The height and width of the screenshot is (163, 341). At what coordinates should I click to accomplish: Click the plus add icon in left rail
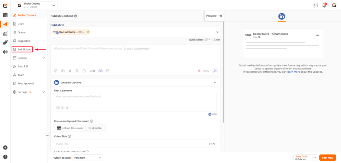point(5,148)
